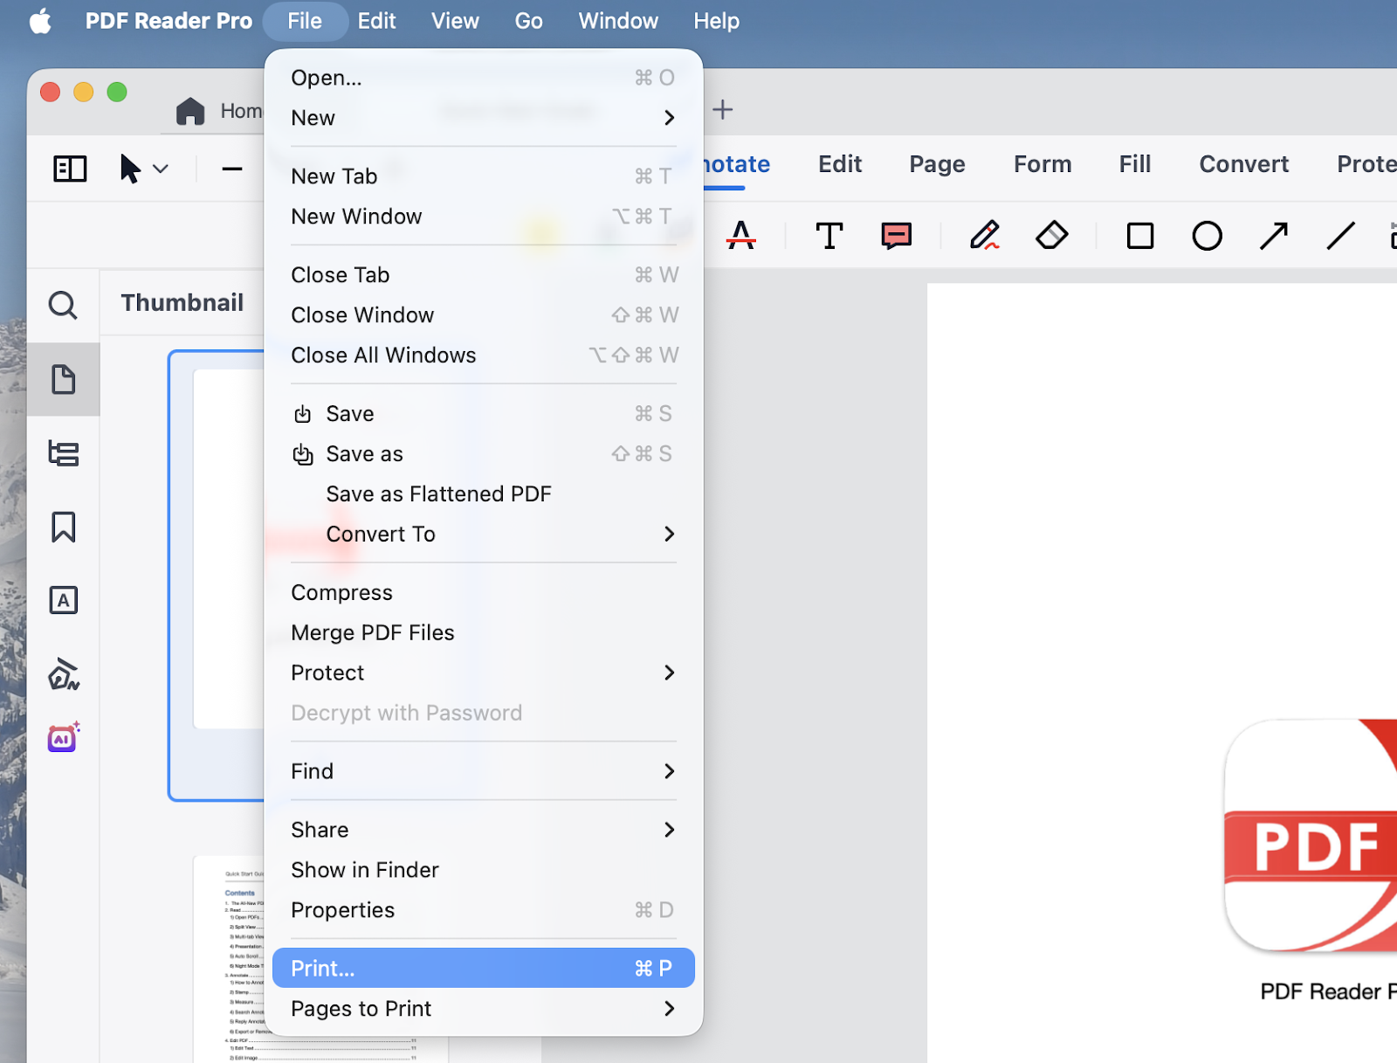Open the Window menu in menu bar
The width and height of the screenshot is (1397, 1063).
click(x=617, y=21)
